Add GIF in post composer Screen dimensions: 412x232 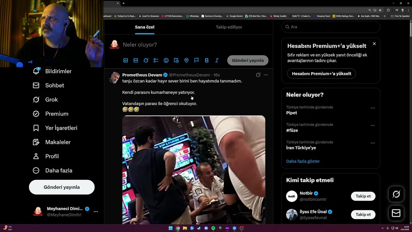[x=136, y=60]
